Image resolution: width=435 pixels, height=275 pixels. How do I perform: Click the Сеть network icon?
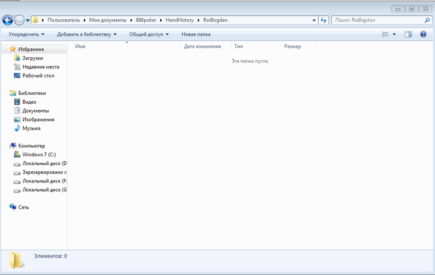13,207
